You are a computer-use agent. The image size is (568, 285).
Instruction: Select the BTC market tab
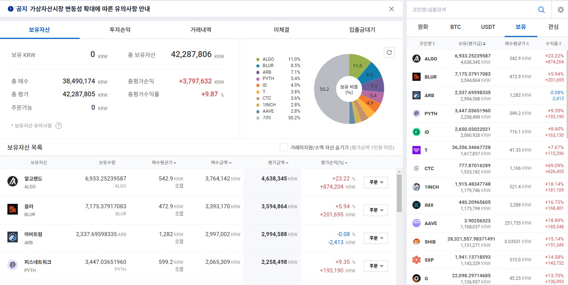pyautogui.click(x=455, y=27)
